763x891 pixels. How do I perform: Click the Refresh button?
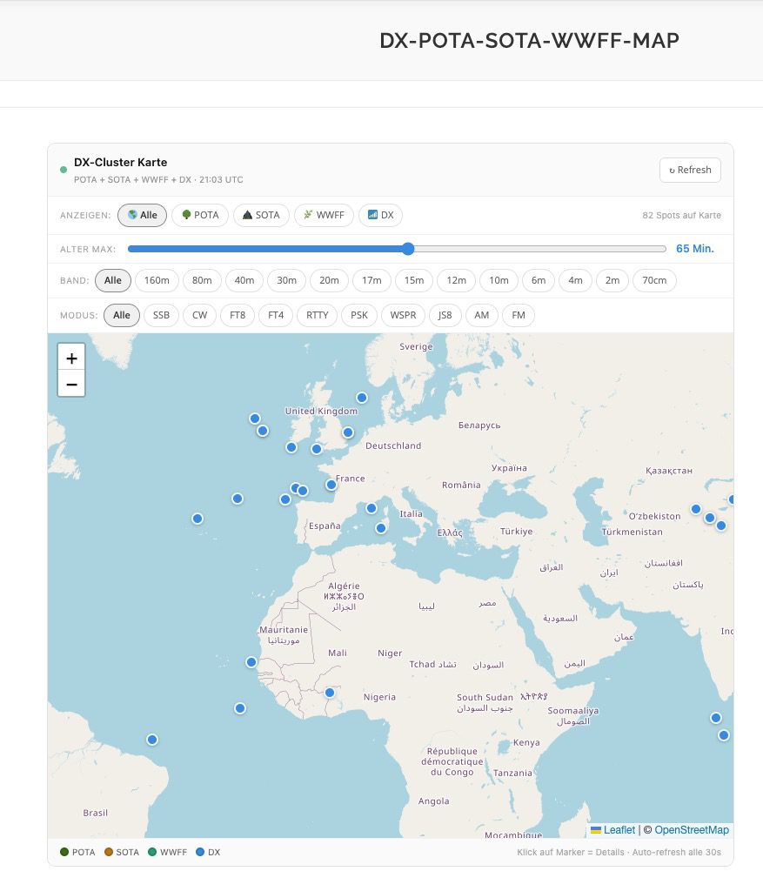(x=690, y=171)
